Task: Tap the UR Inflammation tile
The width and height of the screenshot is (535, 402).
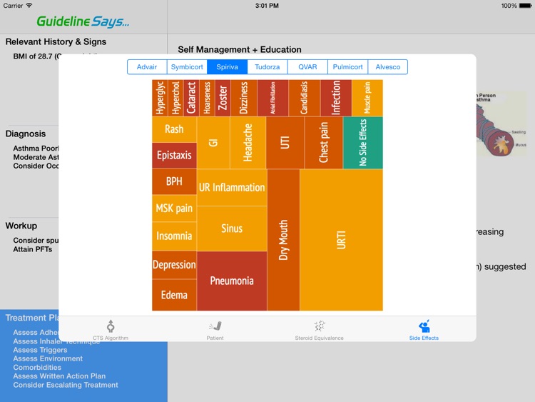Action: [232, 188]
